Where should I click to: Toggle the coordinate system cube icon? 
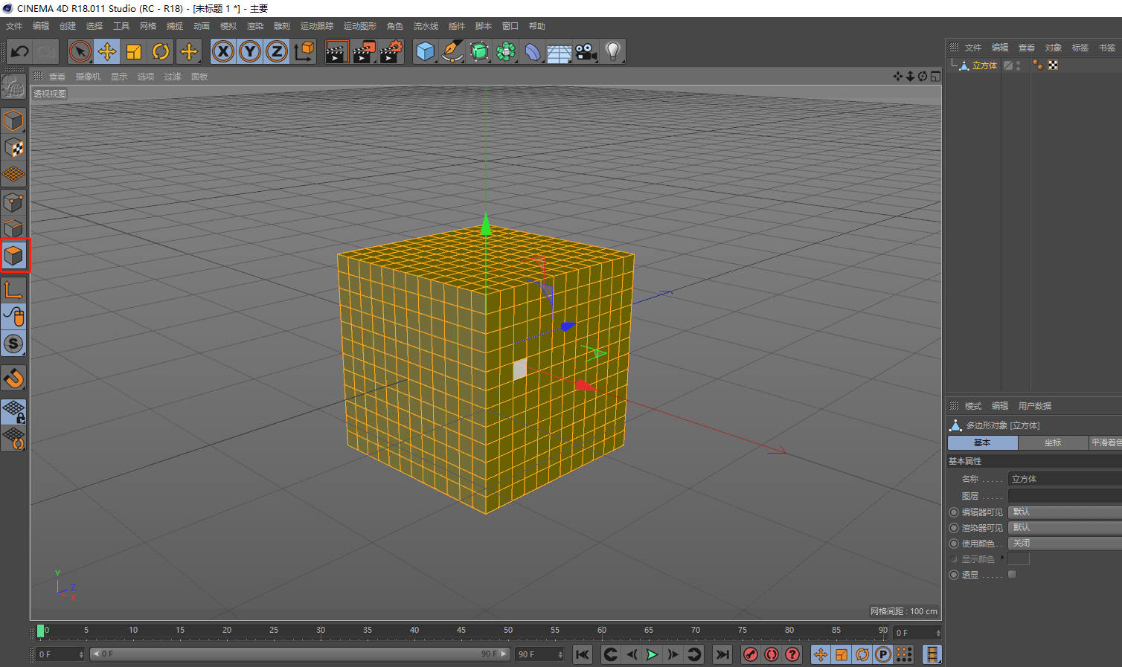coord(304,51)
